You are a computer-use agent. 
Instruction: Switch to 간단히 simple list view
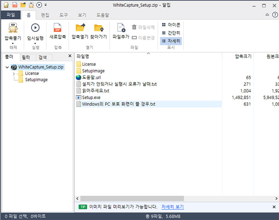pos(171,33)
